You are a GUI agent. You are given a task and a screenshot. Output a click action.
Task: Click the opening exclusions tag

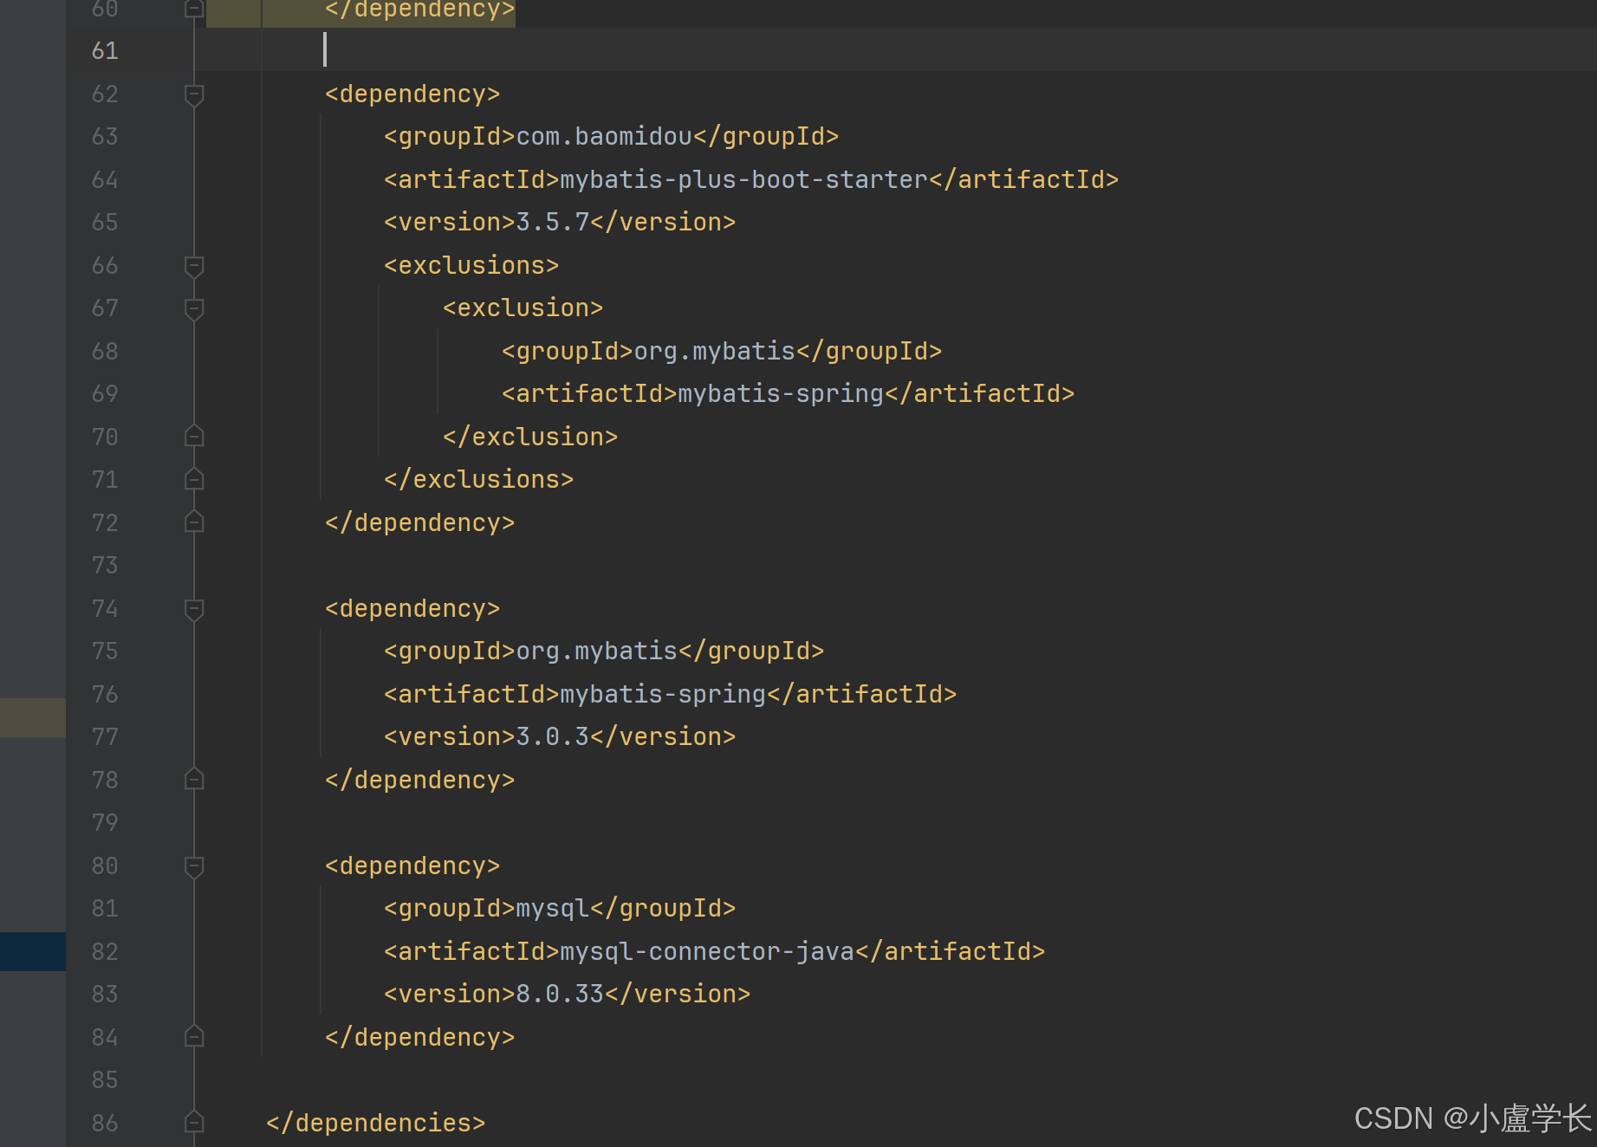click(x=471, y=265)
